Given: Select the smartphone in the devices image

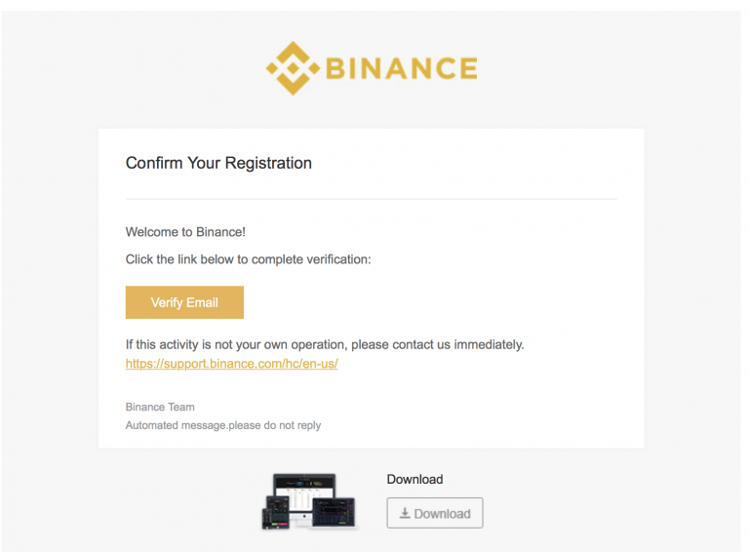Looking at the screenshot, I should 266,519.
